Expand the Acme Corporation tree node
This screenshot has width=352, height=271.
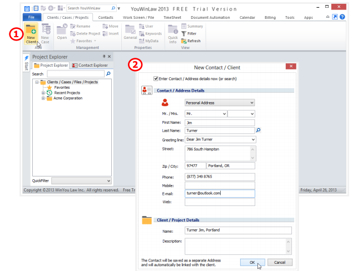tap(43, 98)
